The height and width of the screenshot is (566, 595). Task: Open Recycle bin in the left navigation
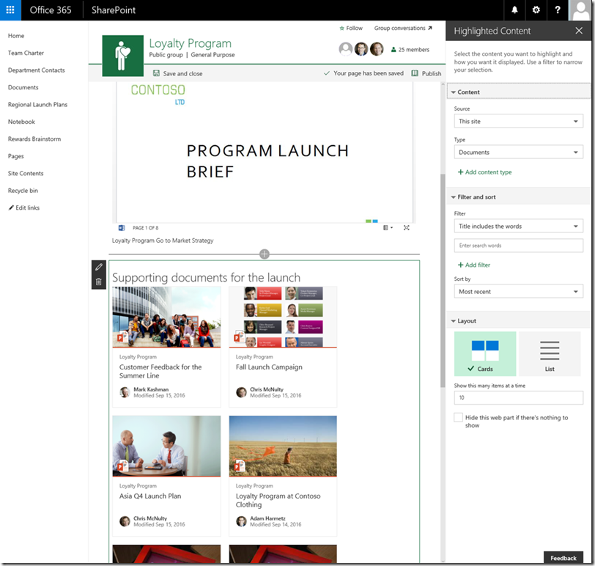click(23, 191)
